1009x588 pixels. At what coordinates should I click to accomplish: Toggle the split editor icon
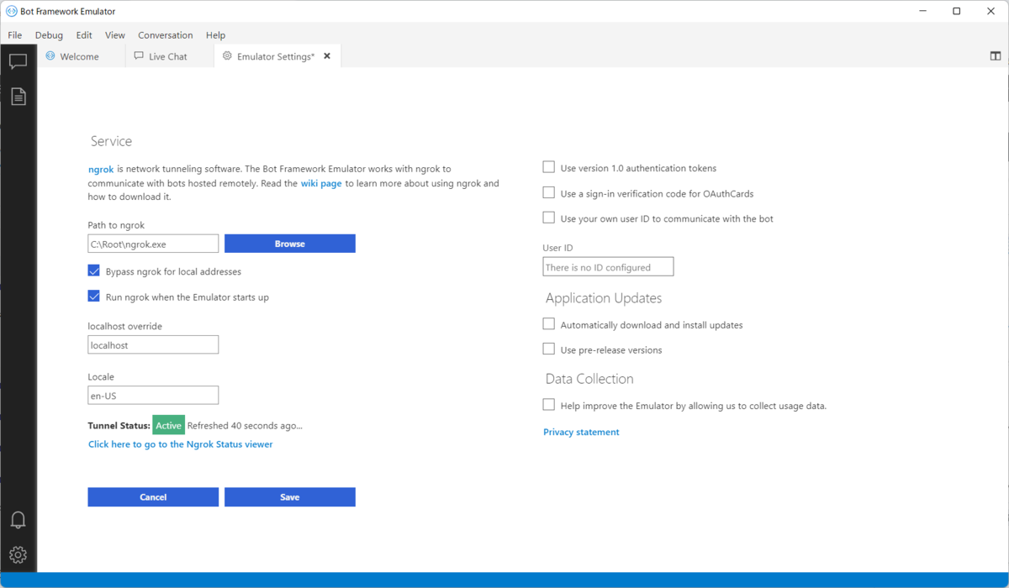pyautogui.click(x=996, y=56)
